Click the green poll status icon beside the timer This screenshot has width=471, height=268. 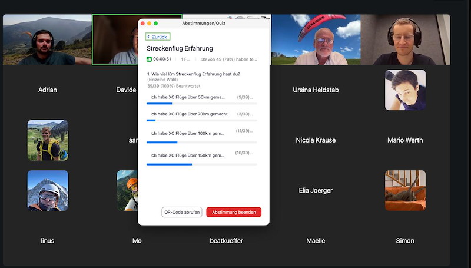point(149,59)
